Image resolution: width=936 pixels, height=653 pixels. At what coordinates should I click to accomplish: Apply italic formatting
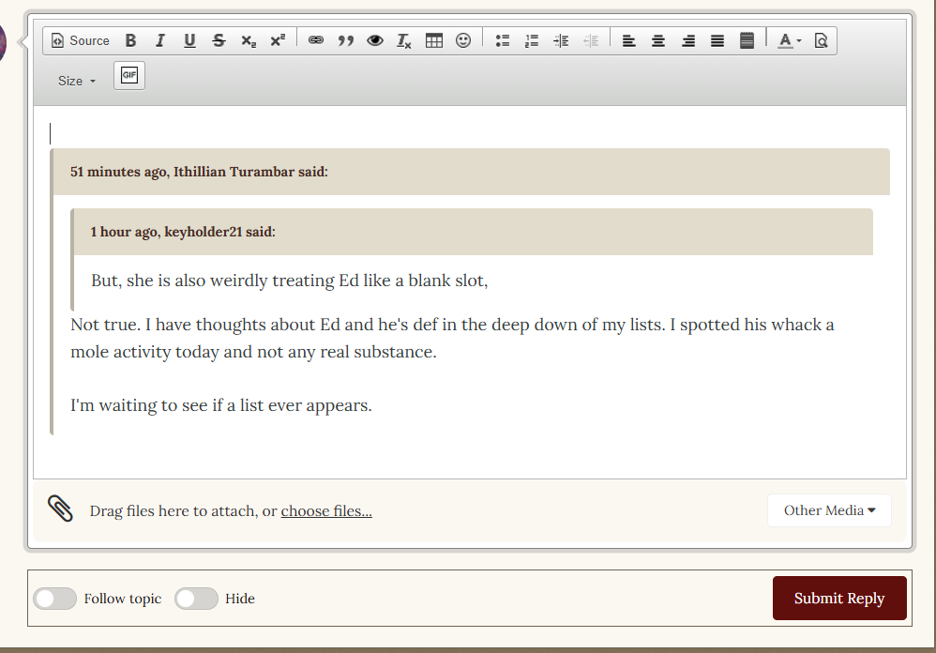(160, 40)
